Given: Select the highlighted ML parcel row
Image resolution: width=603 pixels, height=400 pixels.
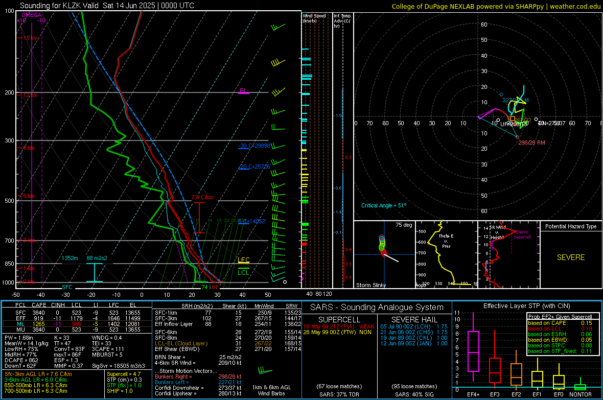Looking at the screenshot, I should tap(77, 324).
